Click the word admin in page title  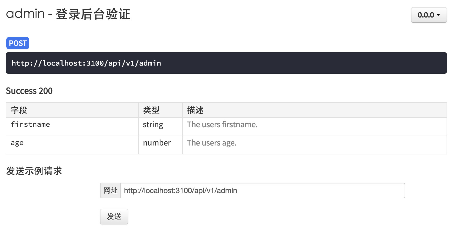(x=25, y=14)
